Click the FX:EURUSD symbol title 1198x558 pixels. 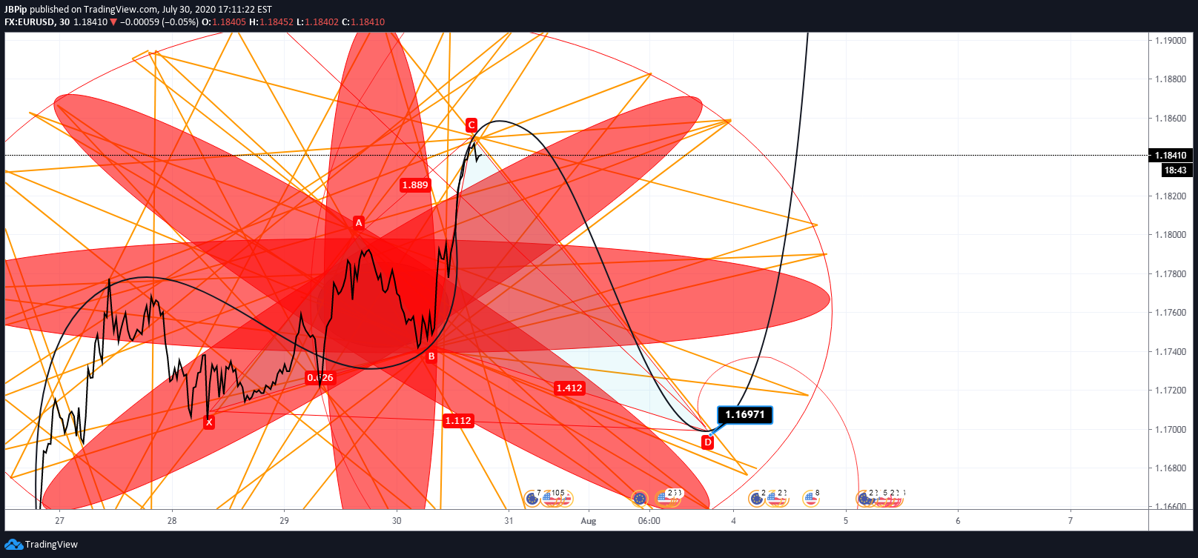pos(30,22)
